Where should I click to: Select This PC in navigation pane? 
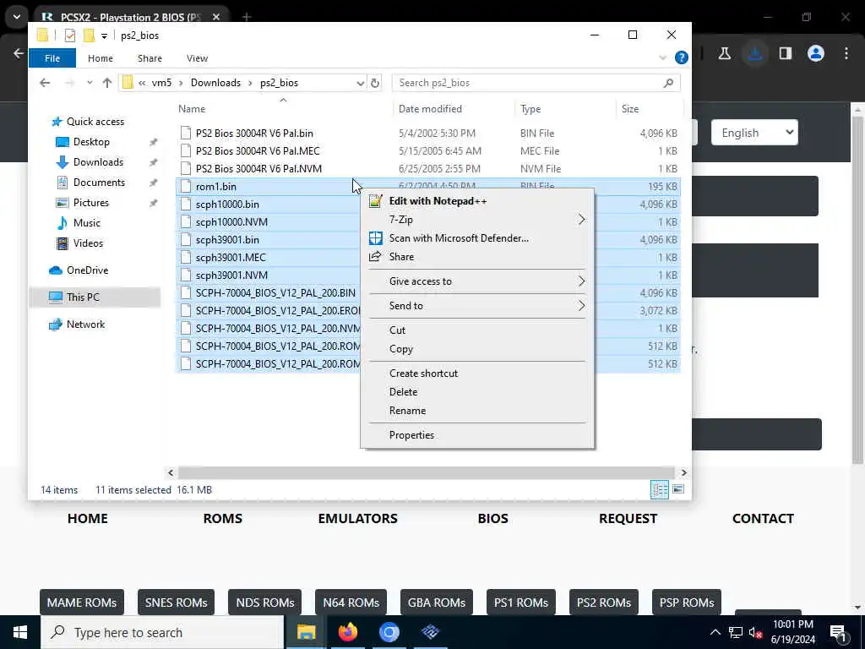(83, 297)
